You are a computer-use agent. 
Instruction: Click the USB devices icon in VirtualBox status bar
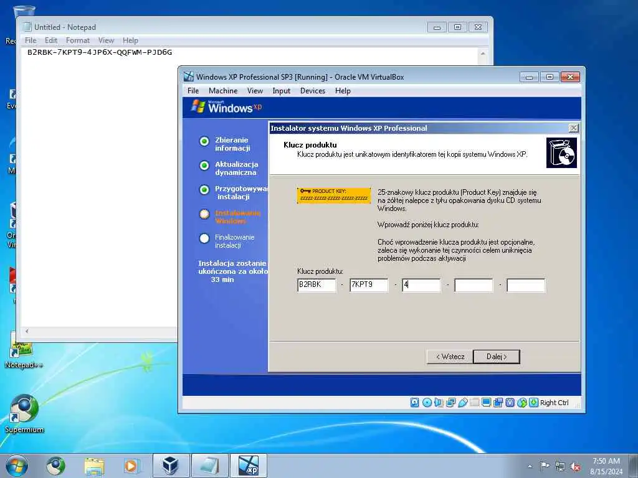(x=462, y=403)
